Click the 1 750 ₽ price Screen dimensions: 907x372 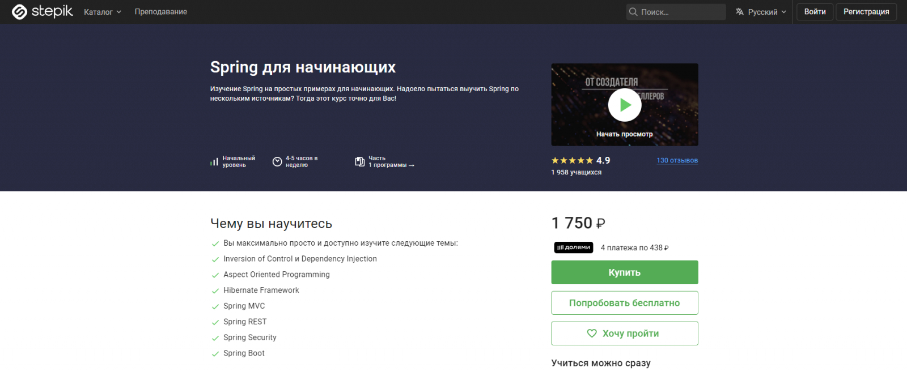578,223
